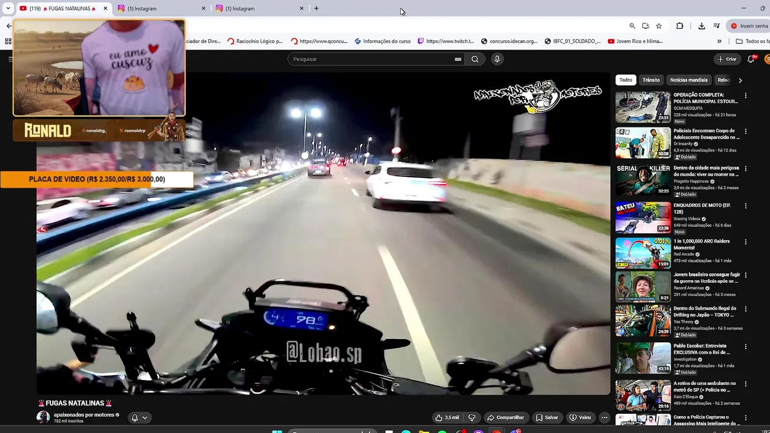Screen dimensions: 770x433
Task: Click the main video player to pause
Action: pyautogui.click(x=323, y=233)
